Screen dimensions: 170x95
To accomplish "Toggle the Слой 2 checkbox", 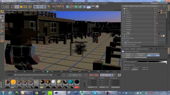I will 138,68.
